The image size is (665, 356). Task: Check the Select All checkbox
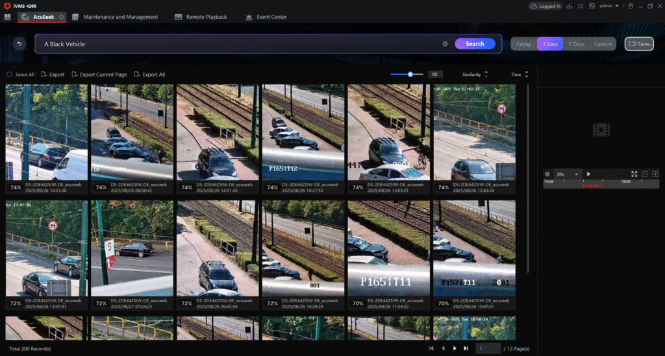coord(9,75)
